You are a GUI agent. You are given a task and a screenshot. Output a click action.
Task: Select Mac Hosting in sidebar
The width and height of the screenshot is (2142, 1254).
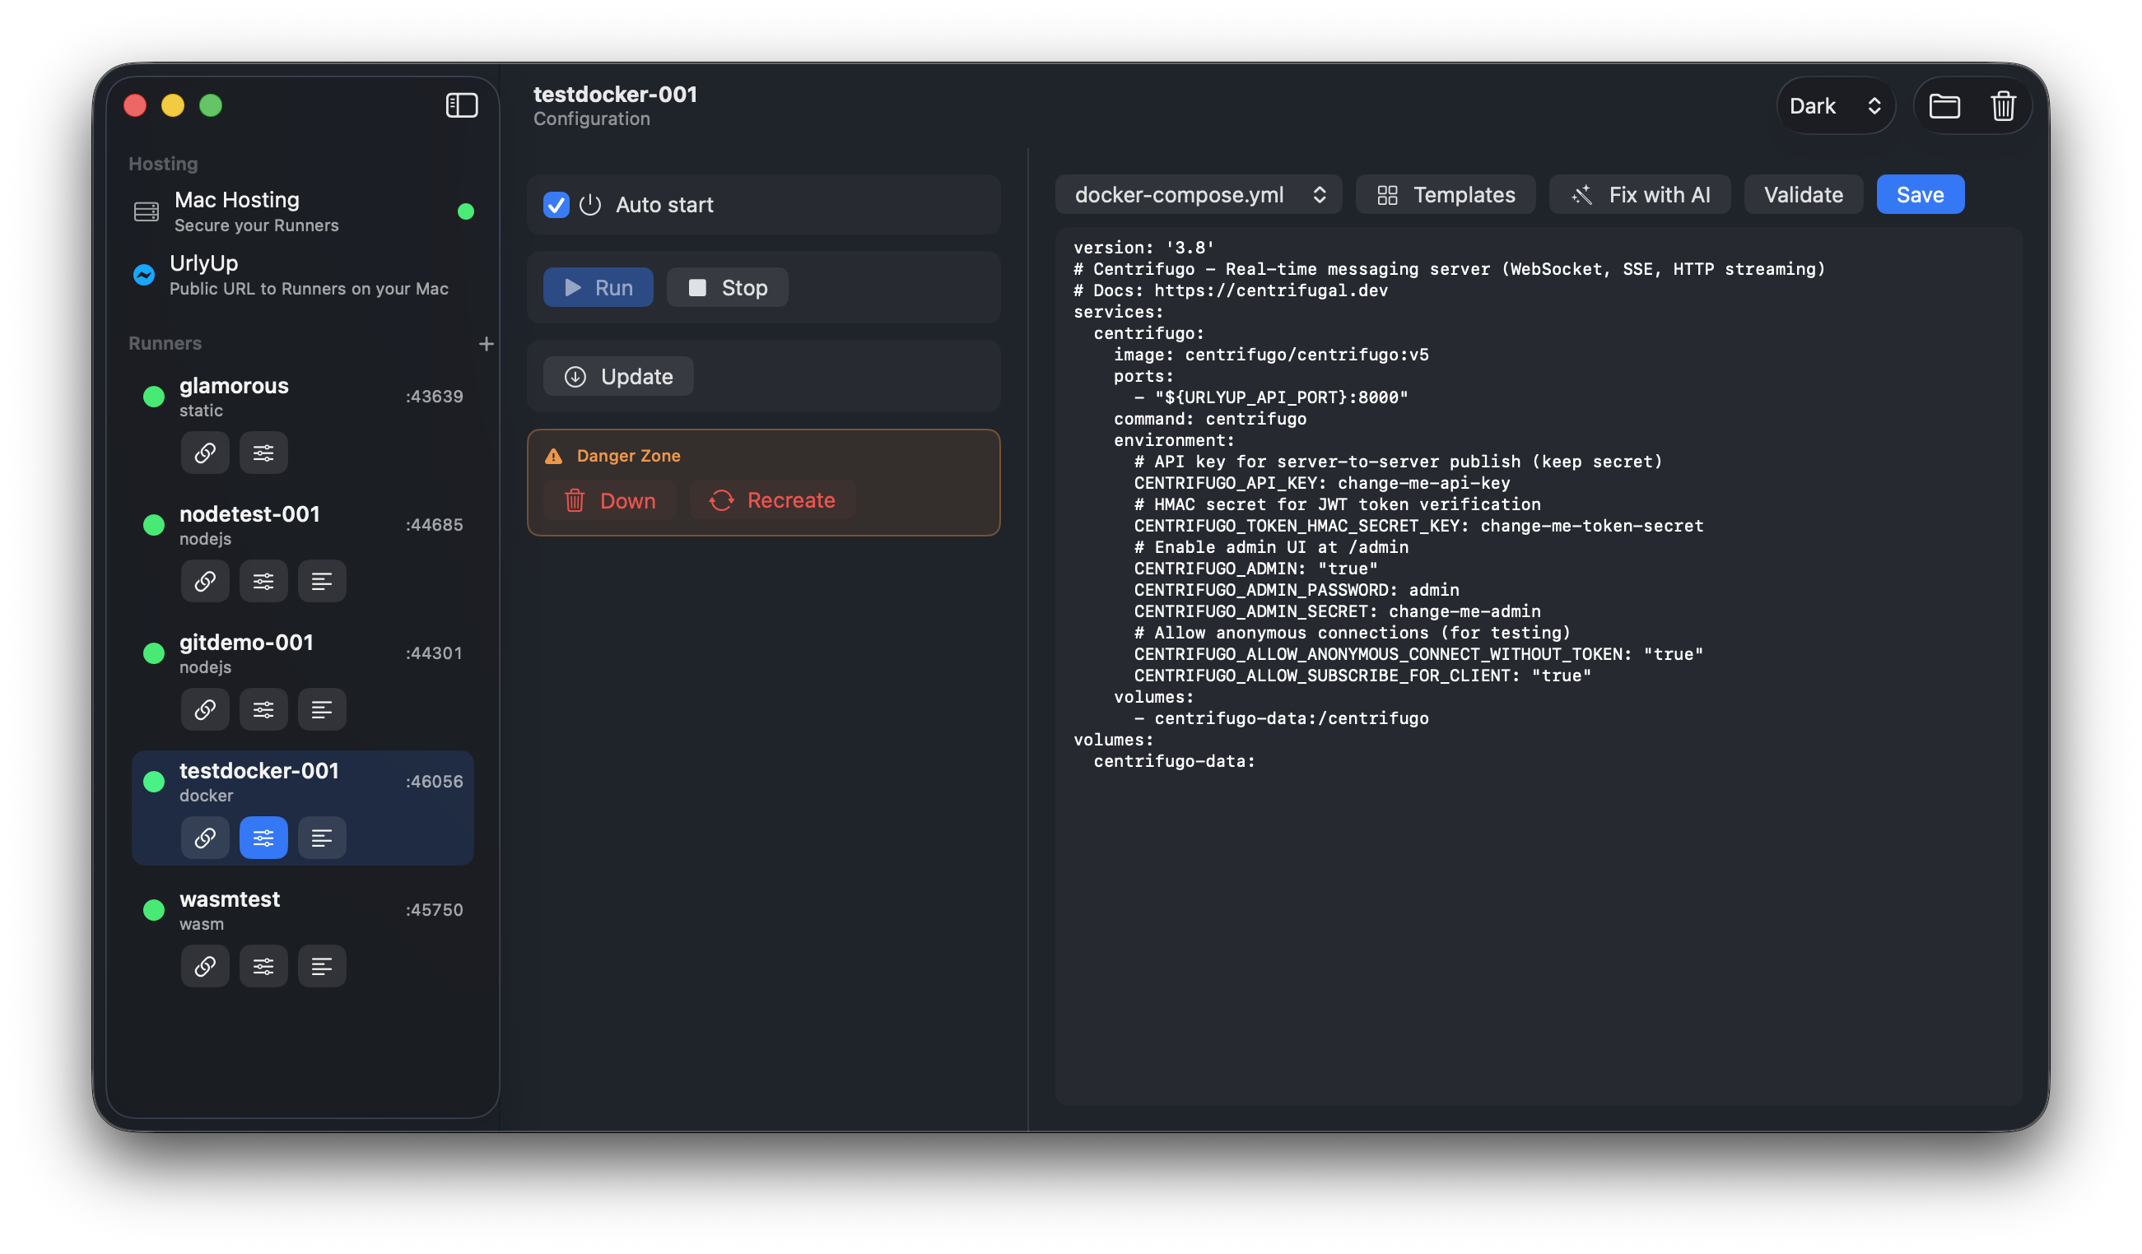[302, 211]
